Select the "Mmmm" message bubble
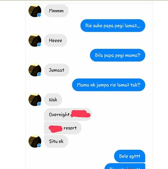The width and height of the screenshot is (168, 169). [56, 11]
